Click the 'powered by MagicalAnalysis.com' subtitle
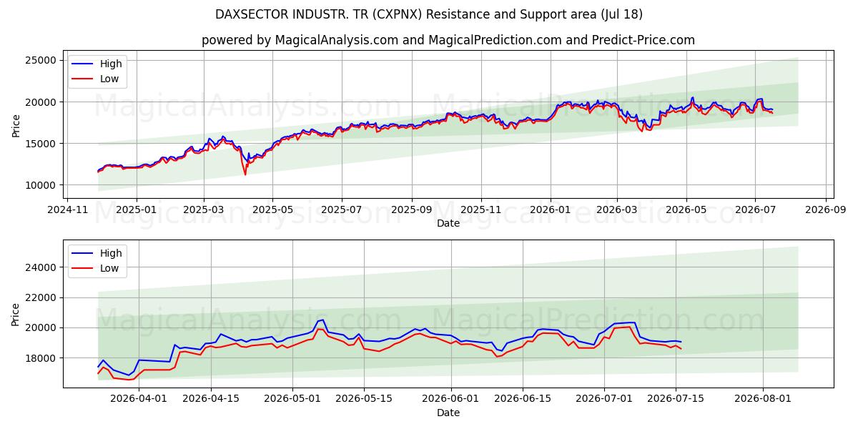 (448, 40)
